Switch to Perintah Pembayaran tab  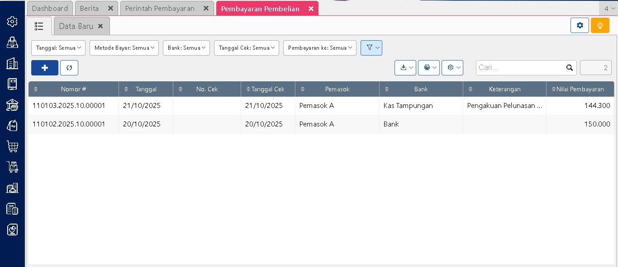[x=160, y=9]
